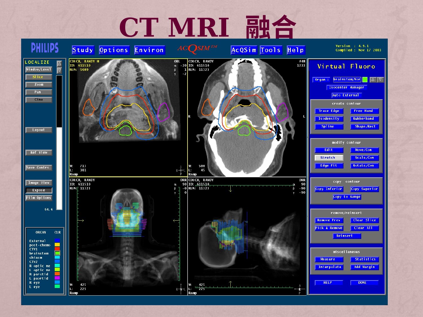This screenshot has width=423, height=317.
Task: Open the Environ menu
Action: pos(149,50)
